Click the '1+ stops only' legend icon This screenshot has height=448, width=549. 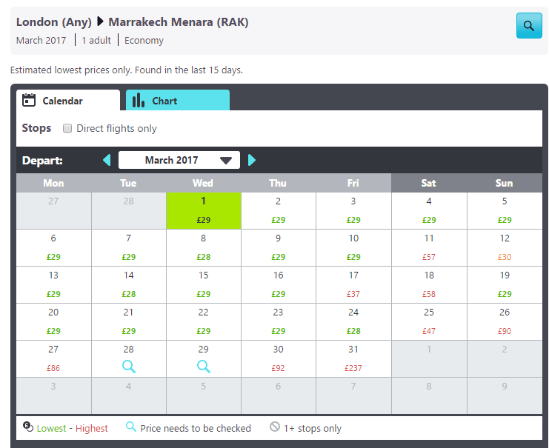[x=275, y=427]
